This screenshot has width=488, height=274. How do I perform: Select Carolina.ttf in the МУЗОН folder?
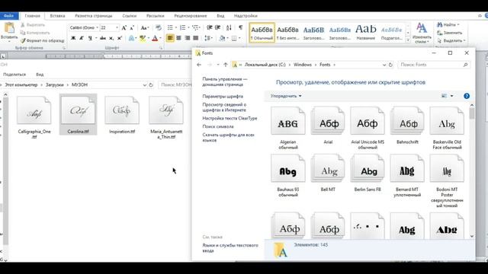click(78, 114)
